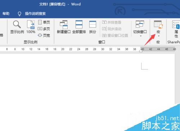Click 并排查看 view side by side
Image resolution: width=180 pixels, height=131 pixels.
coord(112,22)
